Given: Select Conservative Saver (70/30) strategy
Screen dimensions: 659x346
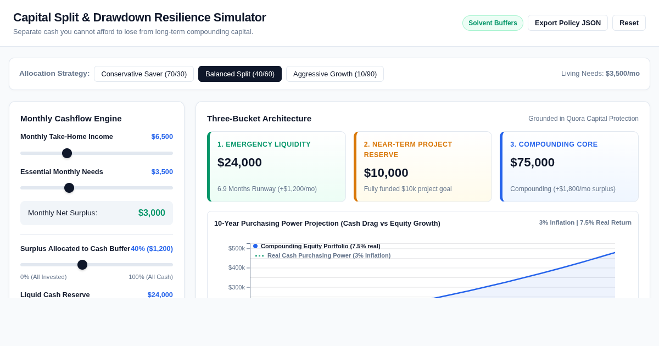Looking at the screenshot, I should (x=144, y=74).
